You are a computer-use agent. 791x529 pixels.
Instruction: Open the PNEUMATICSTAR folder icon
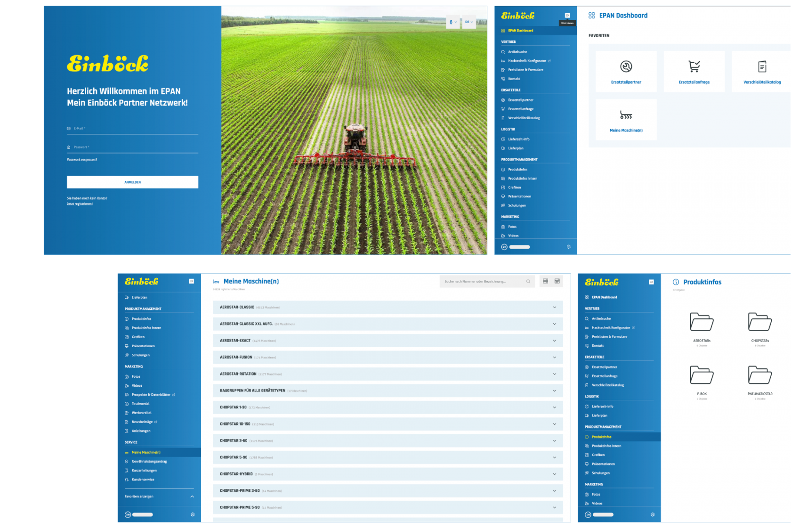tap(759, 375)
